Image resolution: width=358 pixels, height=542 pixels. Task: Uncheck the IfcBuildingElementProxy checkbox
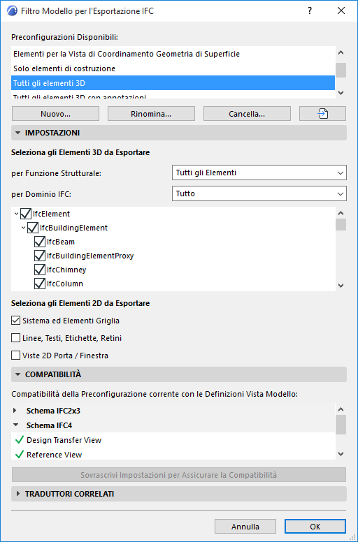coord(40,256)
